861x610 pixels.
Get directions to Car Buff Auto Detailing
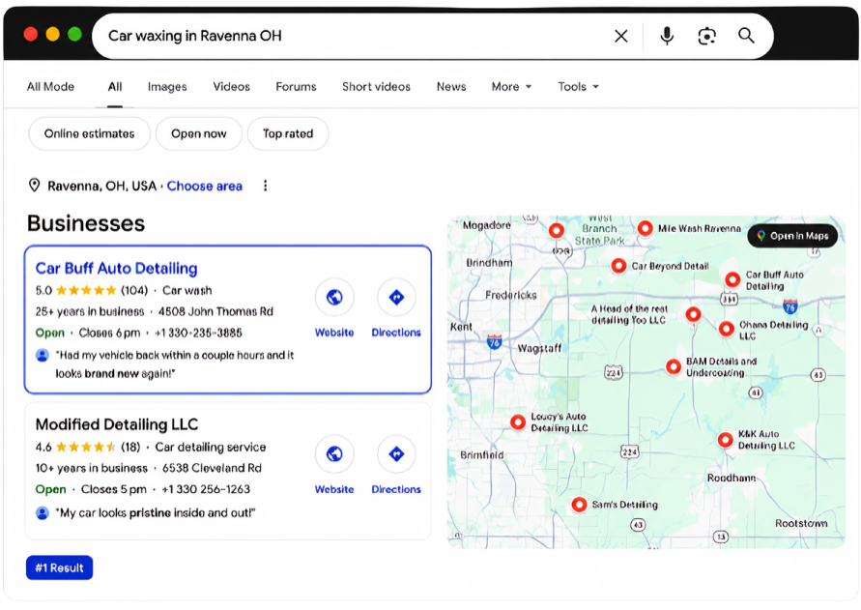[396, 298]
